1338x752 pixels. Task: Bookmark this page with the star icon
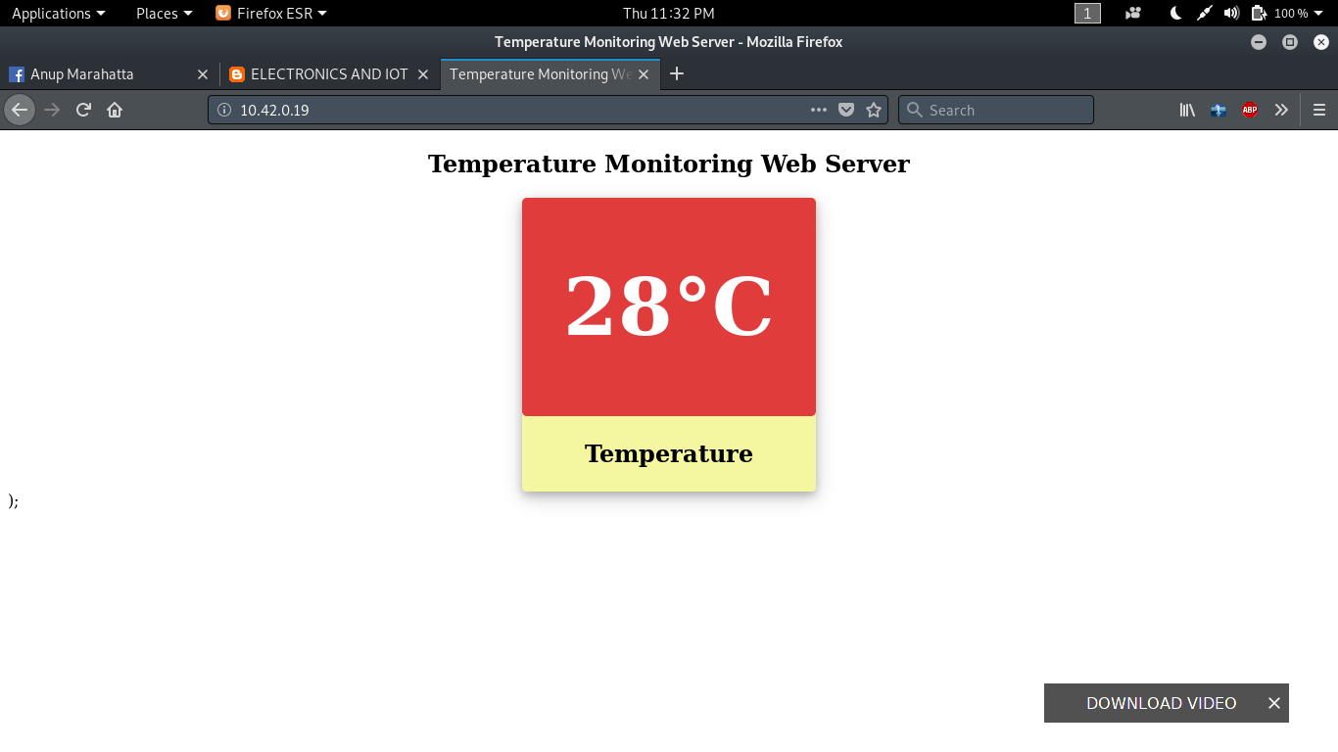(x=873, y=110)
